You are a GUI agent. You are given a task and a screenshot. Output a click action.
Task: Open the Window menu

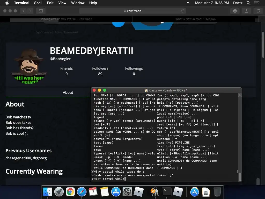click(x=78, y=3)
